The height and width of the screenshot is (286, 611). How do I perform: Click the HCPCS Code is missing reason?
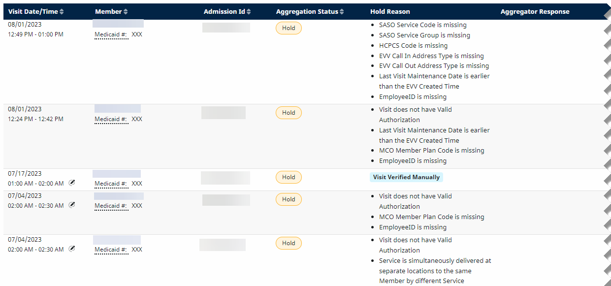coord(413,46)
